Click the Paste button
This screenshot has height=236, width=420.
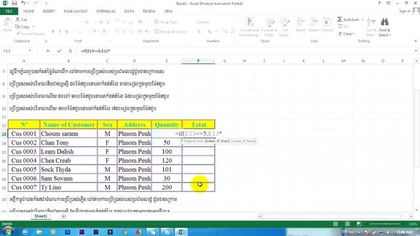7,26
